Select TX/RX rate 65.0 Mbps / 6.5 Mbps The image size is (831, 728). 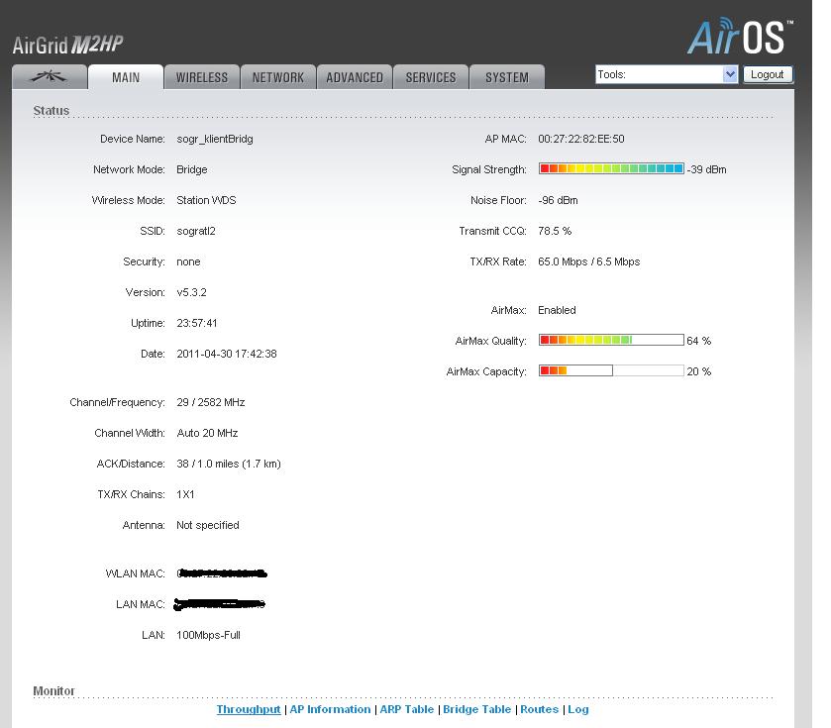point(589,261)
